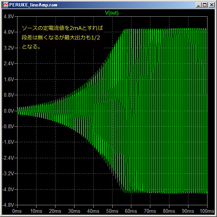Click the -4.8V vertical axis label
217x217 pixels.
point(8,205)
